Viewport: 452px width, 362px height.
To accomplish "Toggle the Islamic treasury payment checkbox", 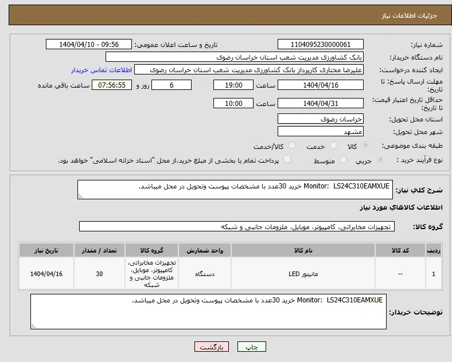I will (287, 159).
